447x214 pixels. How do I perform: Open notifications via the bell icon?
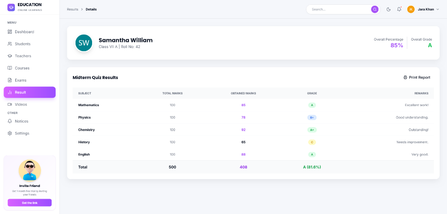399,9
